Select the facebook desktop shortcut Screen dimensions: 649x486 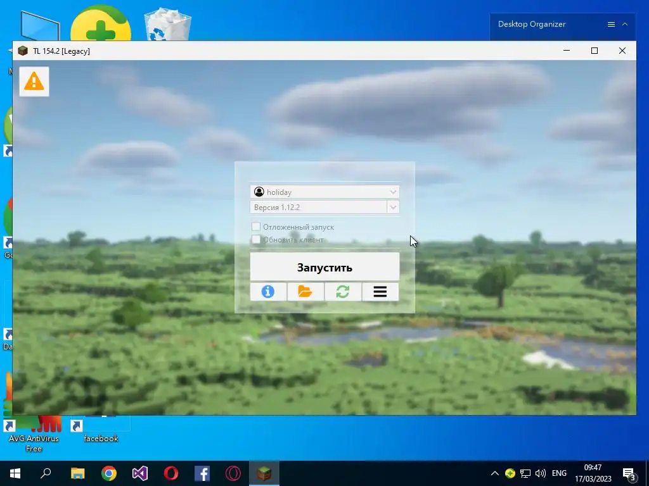coord(101,430)
